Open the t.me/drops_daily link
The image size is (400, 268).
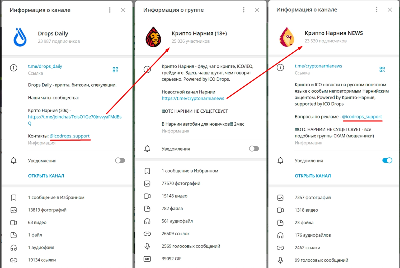click(x=45, y=66)
